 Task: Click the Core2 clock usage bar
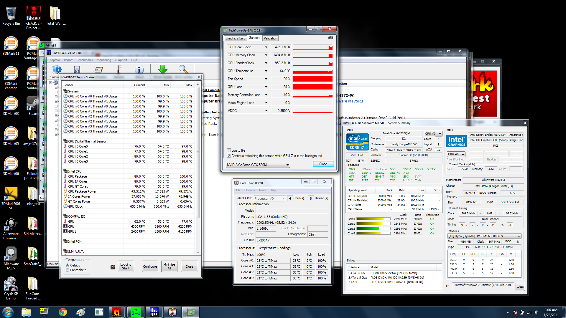[x=373, y=229]
